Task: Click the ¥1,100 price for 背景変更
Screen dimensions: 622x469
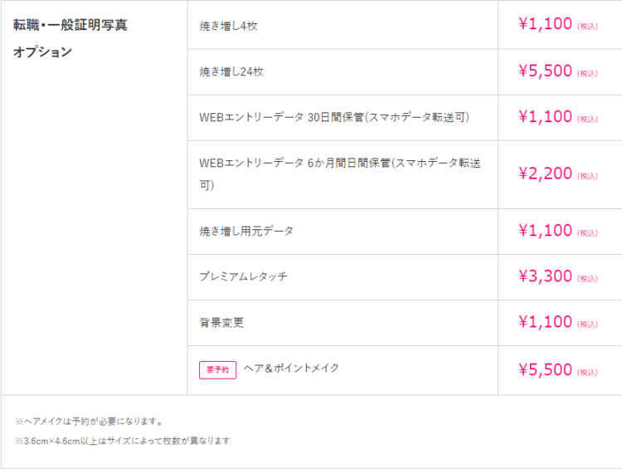Action: pos(558,322)
